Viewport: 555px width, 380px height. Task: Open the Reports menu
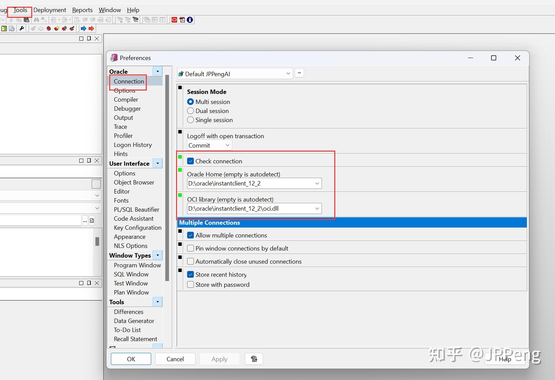[x=82, y=10]
